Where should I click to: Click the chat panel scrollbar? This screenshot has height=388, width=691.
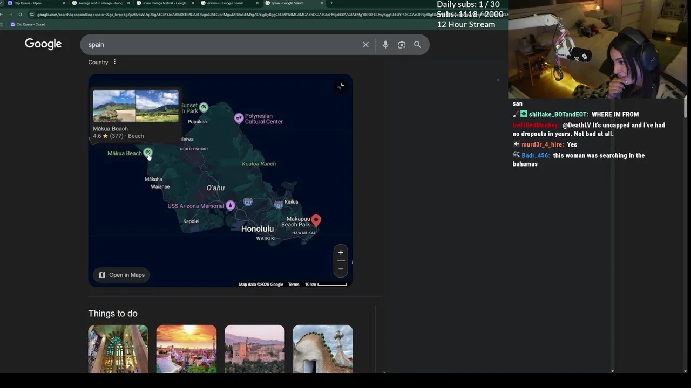click(x=686, y=108)
